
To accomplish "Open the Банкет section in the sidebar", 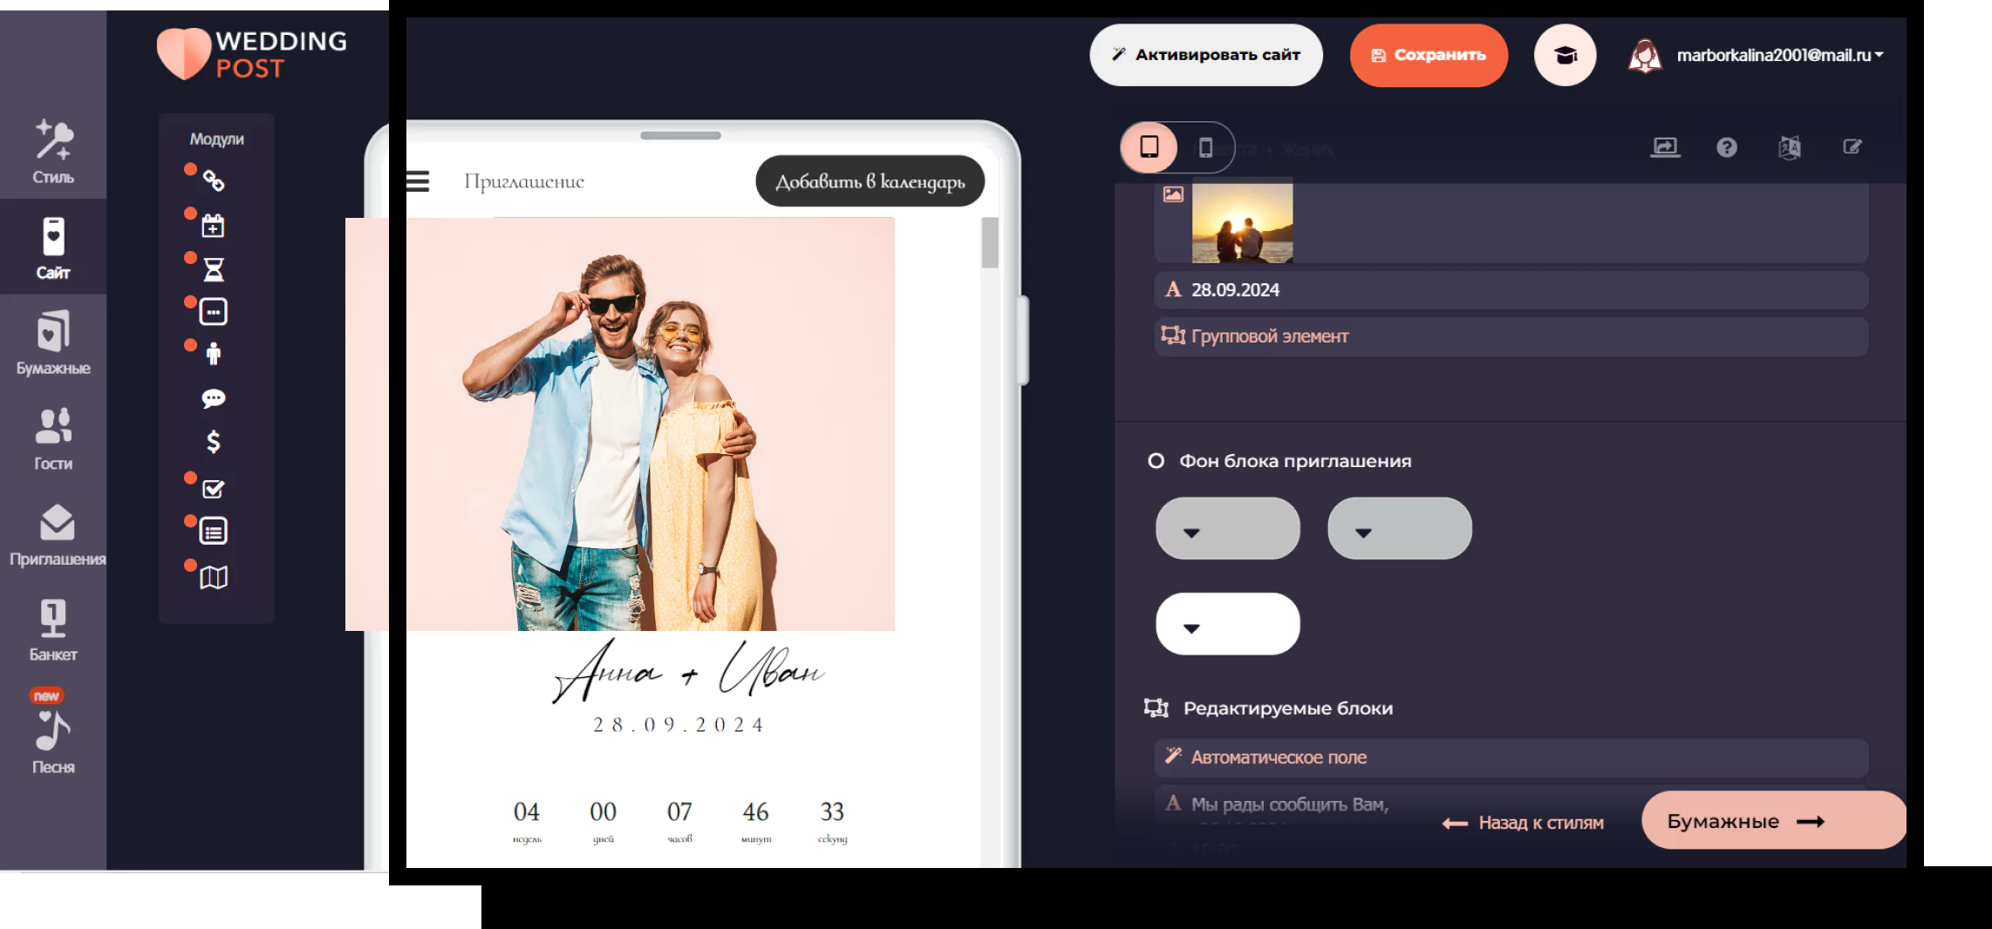I will [53, 629].
